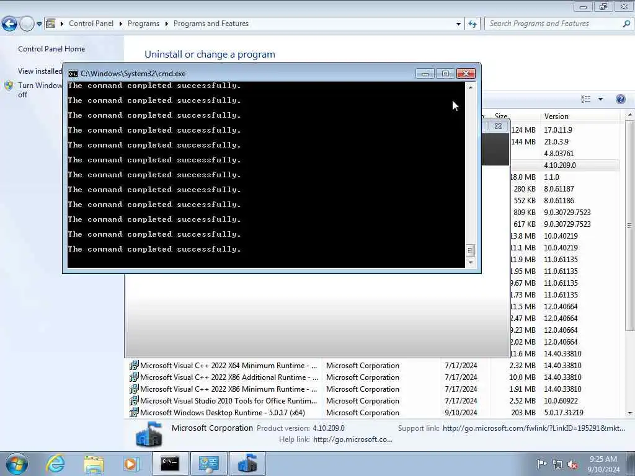Switch to Security Essentials taskbar button
Image resolution: width=635 pixels, height=476 pixels.
click(247, 464)
